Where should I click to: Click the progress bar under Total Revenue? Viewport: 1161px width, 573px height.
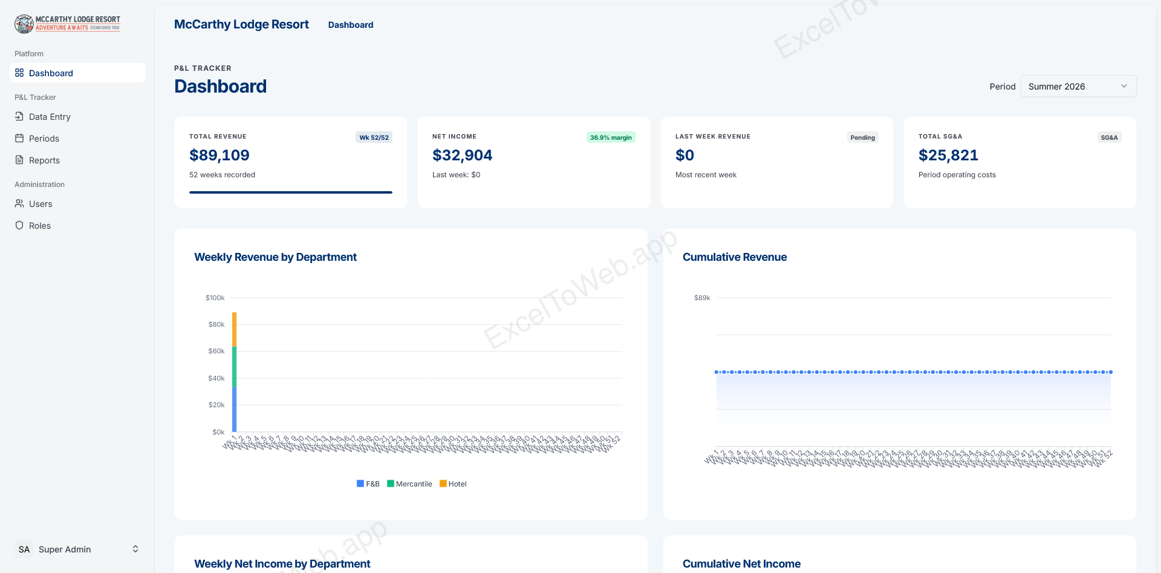point(290,192)
